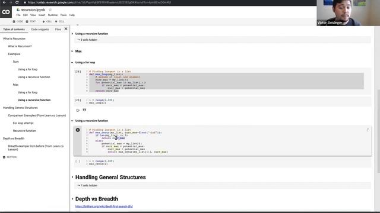Jump to Handling General Structures in contents
Viewport: 380px width, 213px height.
point(20,108)
